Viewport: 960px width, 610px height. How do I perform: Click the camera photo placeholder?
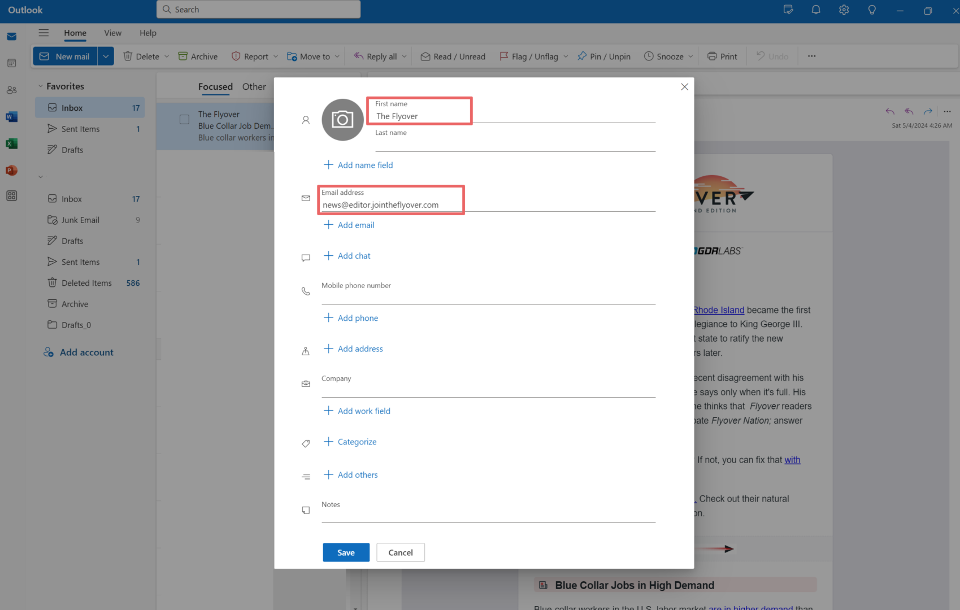click(342, 120)
